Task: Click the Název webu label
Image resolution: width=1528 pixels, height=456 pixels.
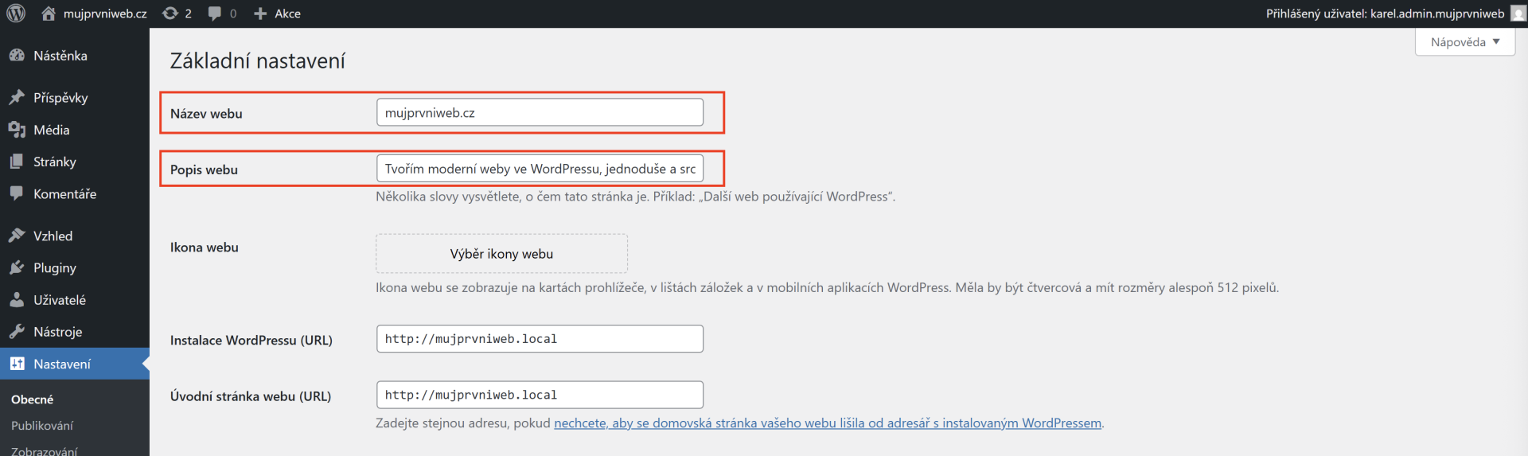Action: [206, 114]
